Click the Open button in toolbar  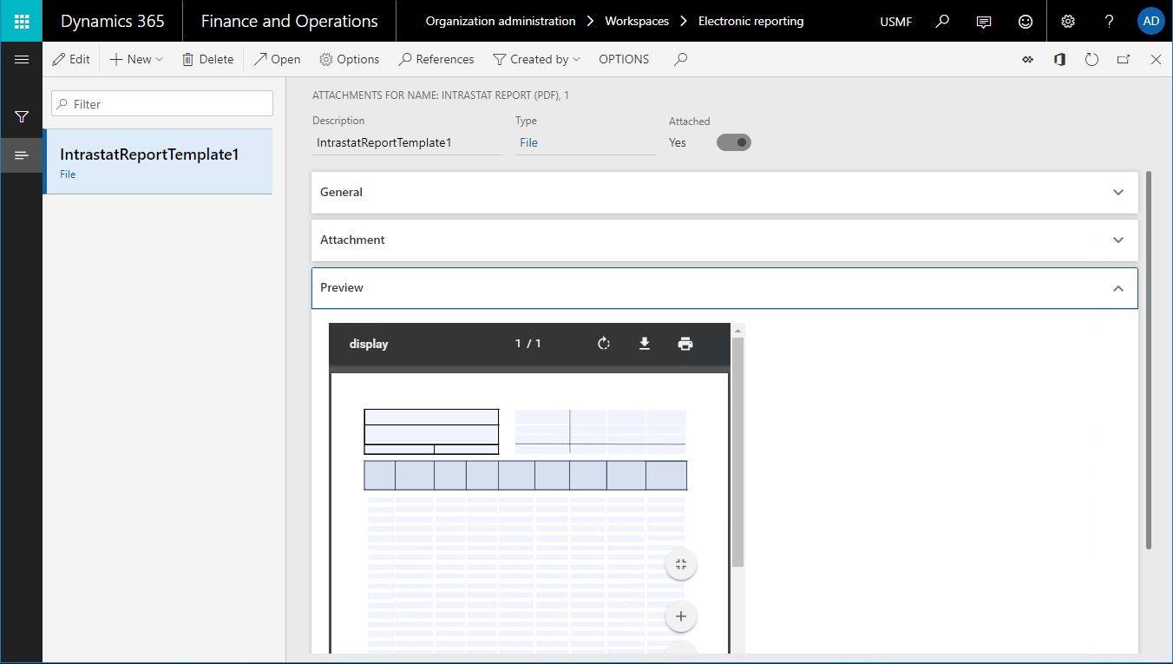[277, 59]
